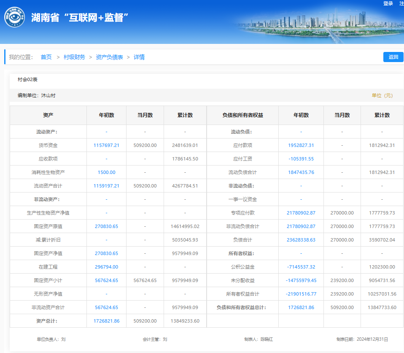Open the 资产负债表 breadcrumb link
This screenshot has height=353, width=404.
[x=109, y=57]
